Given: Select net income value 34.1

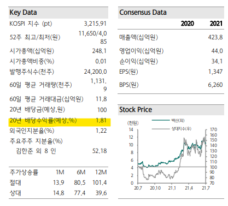Looking at the screenshot, I should pyautogui.click(x=217, y=61).
